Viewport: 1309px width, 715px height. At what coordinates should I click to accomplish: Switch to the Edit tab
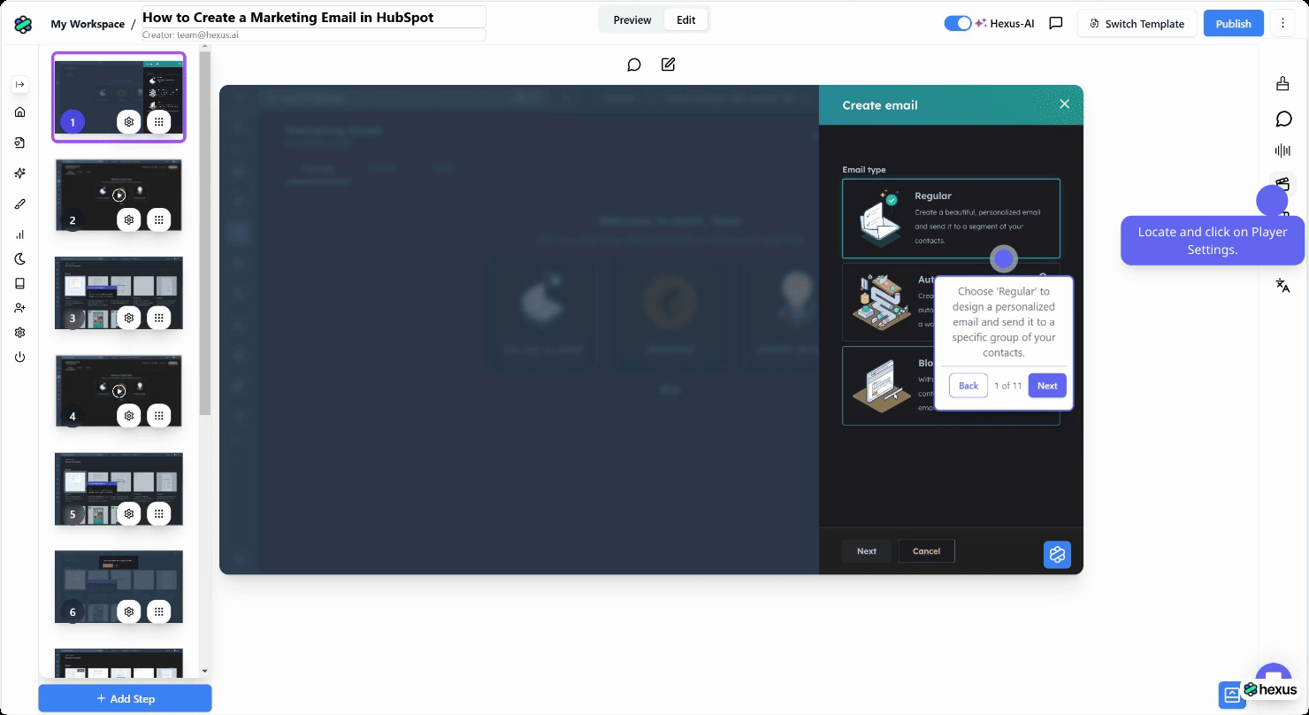coord(686,20)
